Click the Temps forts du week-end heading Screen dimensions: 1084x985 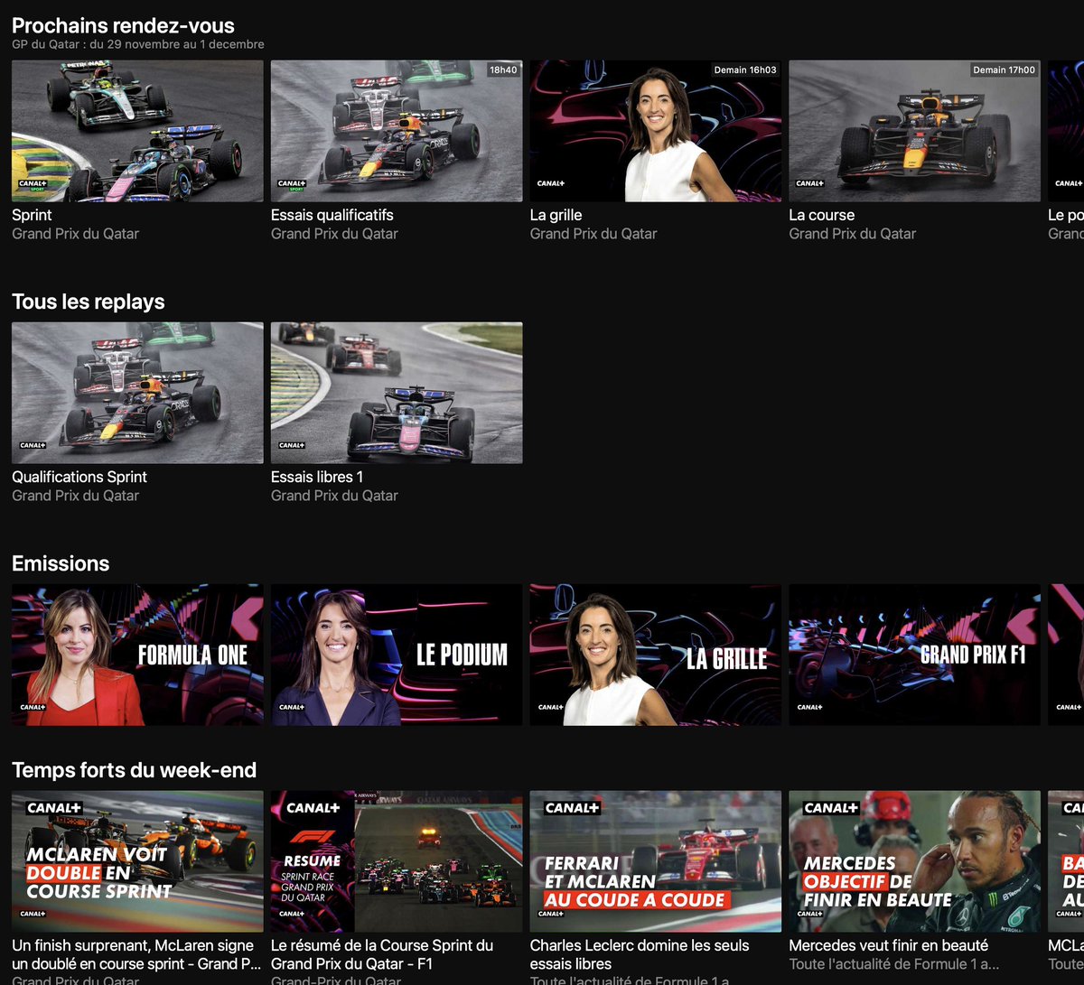coord(134,769)
